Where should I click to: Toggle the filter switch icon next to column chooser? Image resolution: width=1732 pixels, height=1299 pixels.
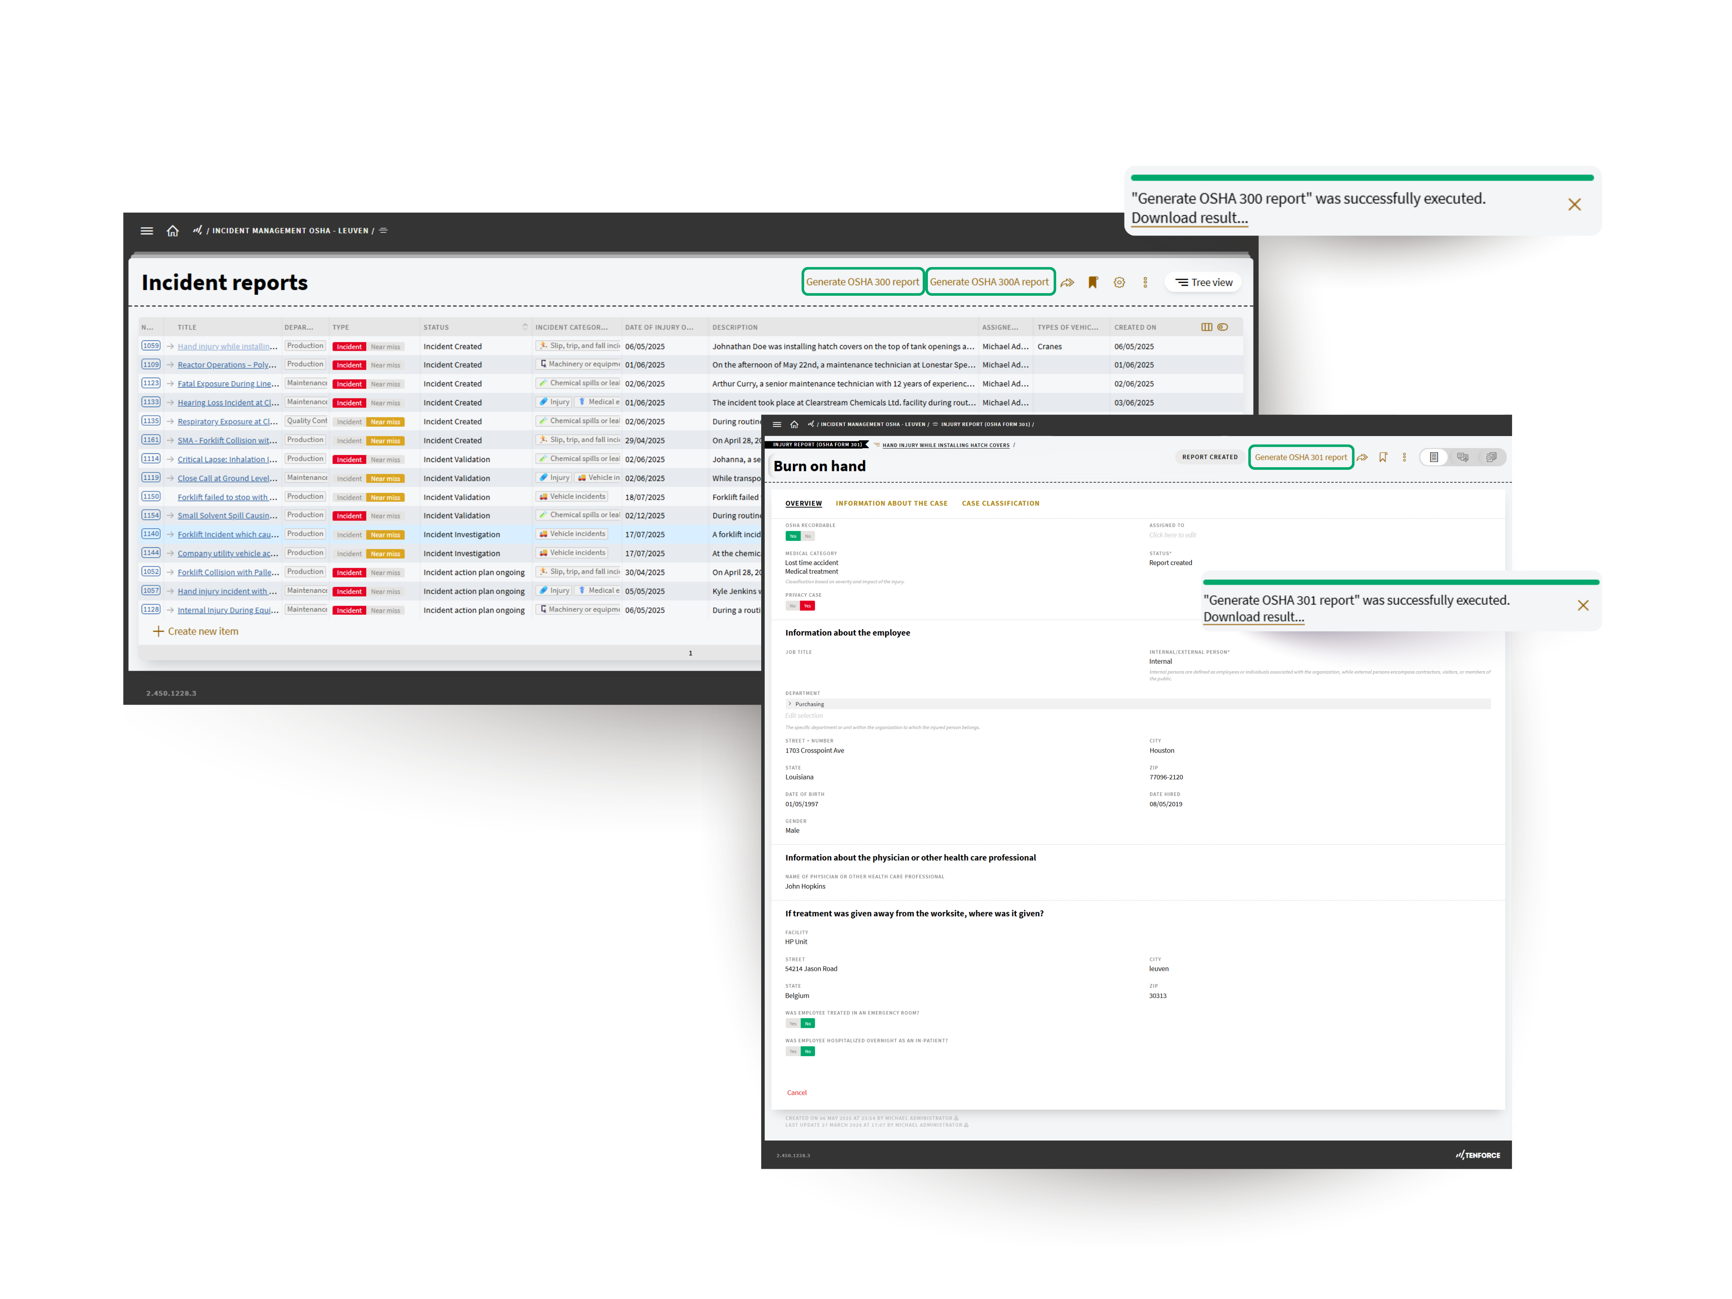coord(1223,327)
